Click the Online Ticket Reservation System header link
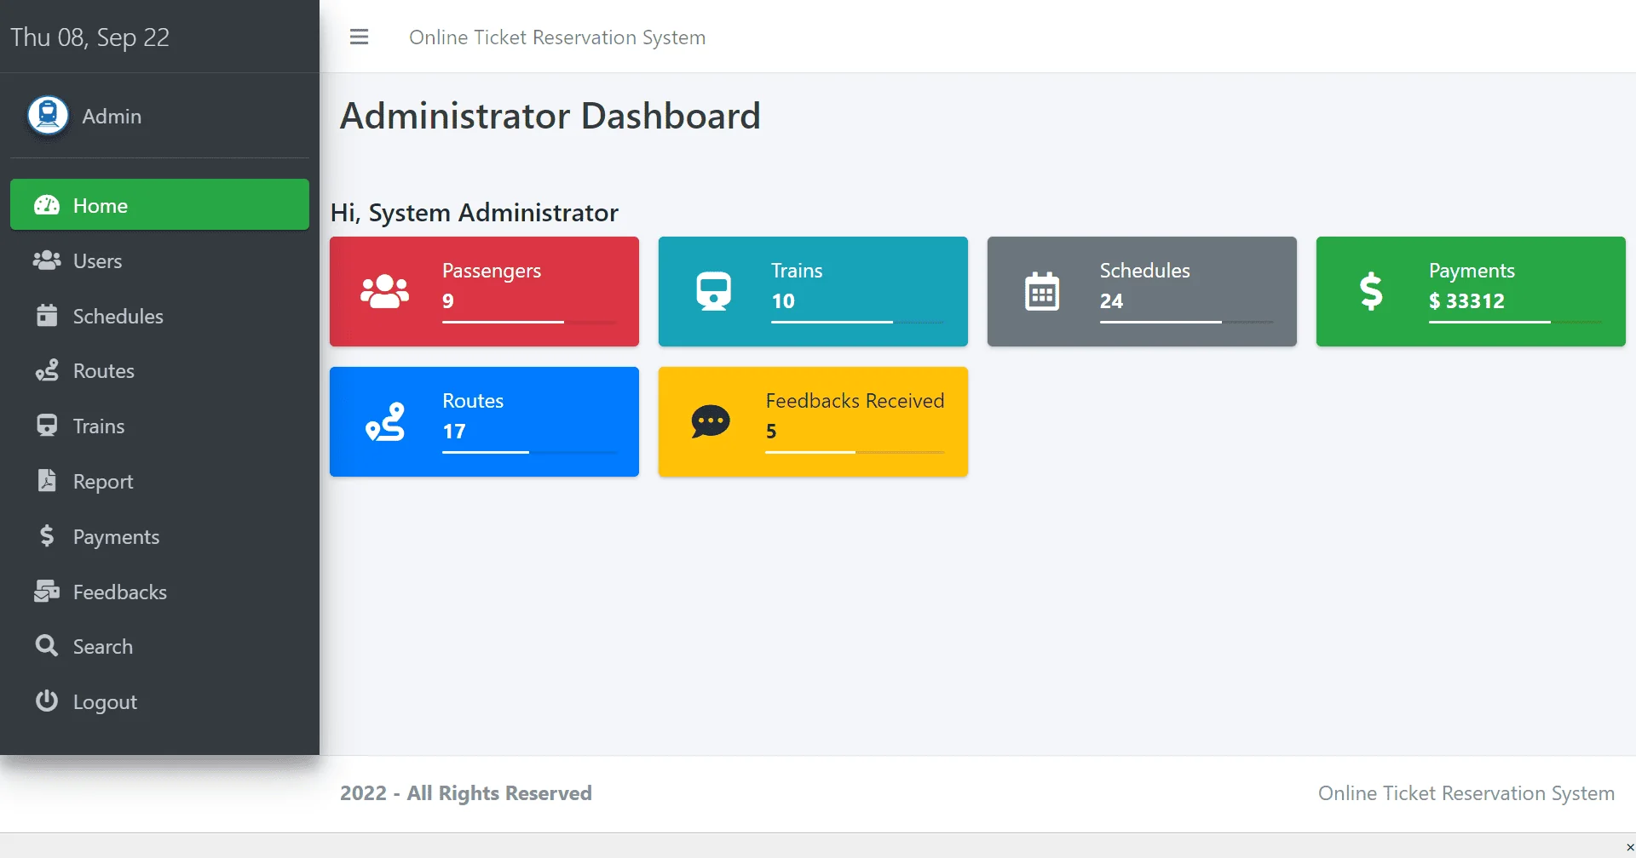The width and height of the screenshot is (1636, 858). [557, 37]
